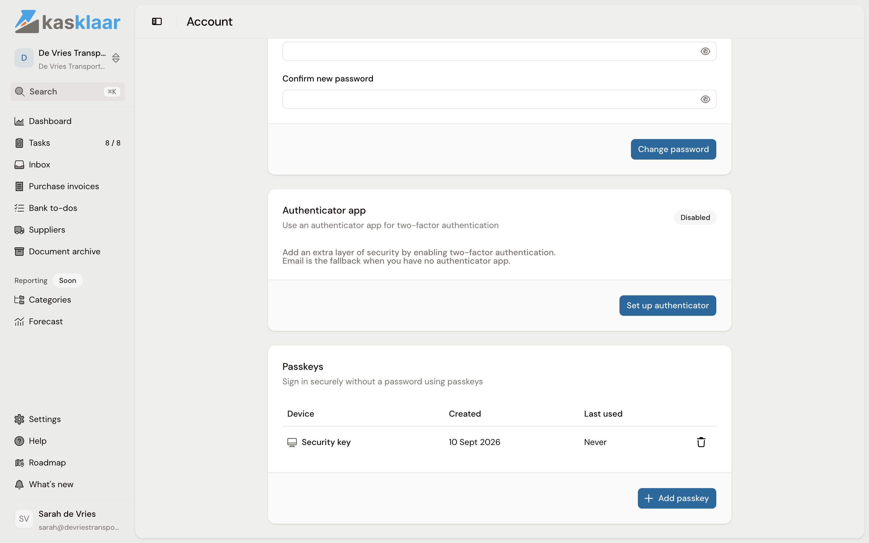Click the Suppliers truck icon
This screenshot has width=869, height=543.
click(x=19, y=230)
